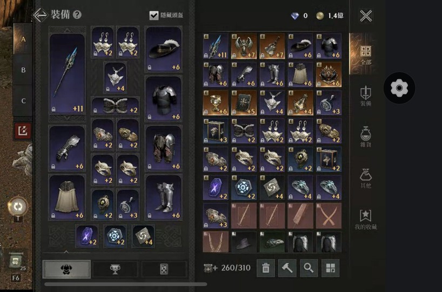Switch to equipment preset C
The height and width of the screenshot is (292, 442).
23,101
